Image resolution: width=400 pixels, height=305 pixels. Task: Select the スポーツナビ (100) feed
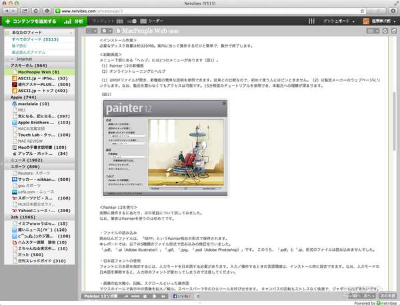click(39, 198)
